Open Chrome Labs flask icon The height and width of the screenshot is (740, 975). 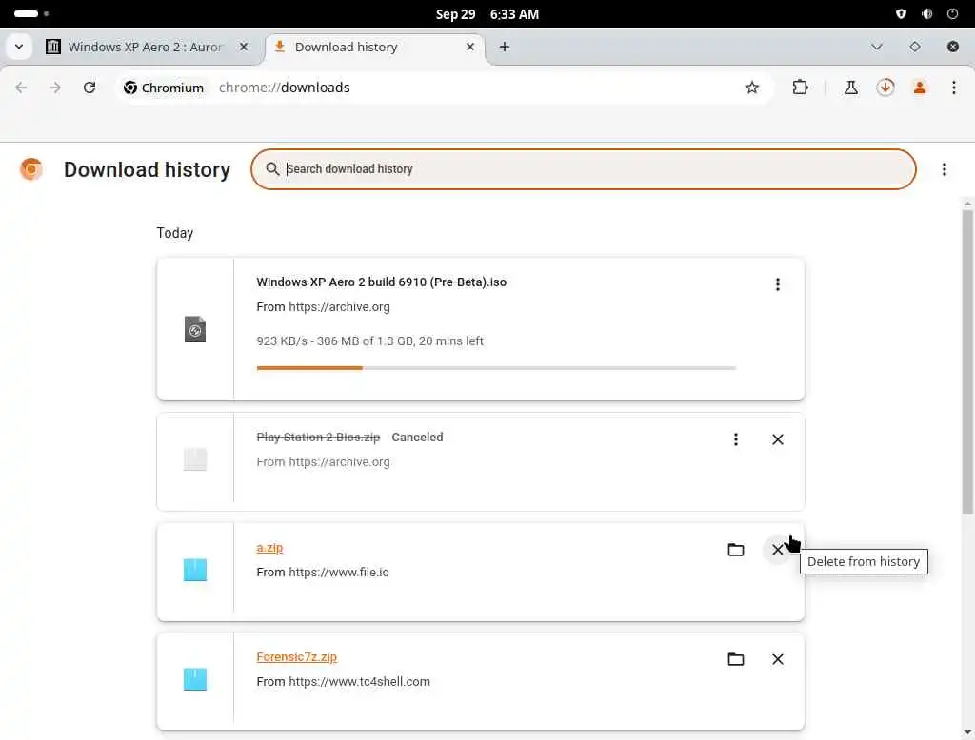[851, 88]
